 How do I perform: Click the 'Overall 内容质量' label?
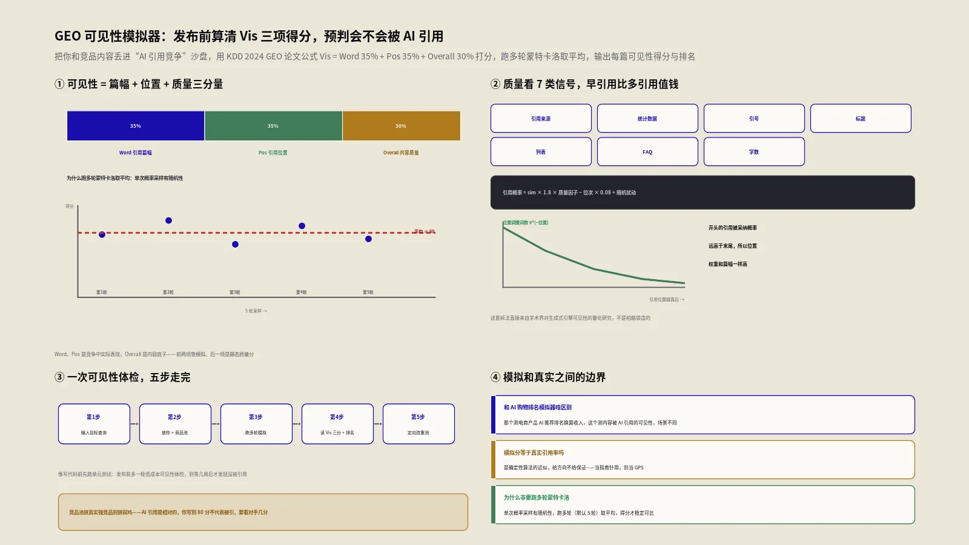pyautogui.click(x=401, y=153)
